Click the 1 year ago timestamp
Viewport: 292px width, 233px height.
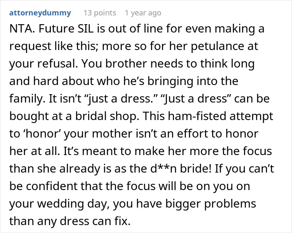pyautogui.click(x=143, y=13)
